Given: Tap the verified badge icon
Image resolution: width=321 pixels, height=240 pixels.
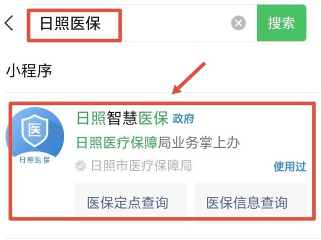Looking at the screenshot, I should coord(81,166).
